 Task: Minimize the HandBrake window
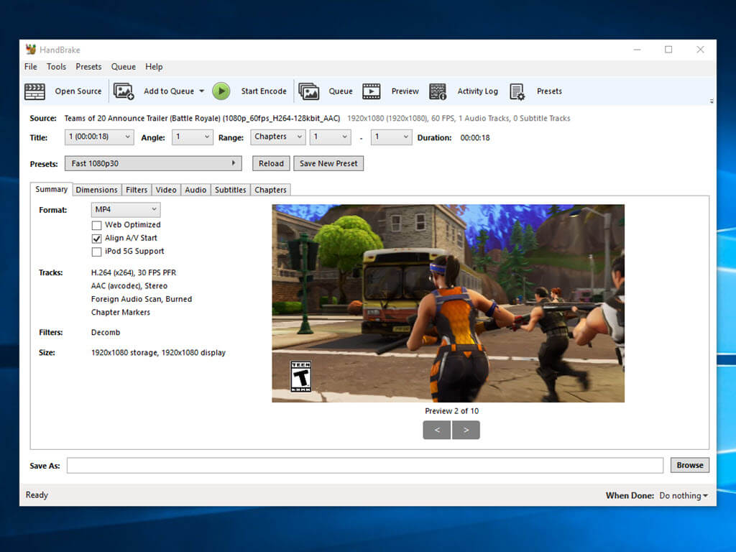click(x=637, y=50)
